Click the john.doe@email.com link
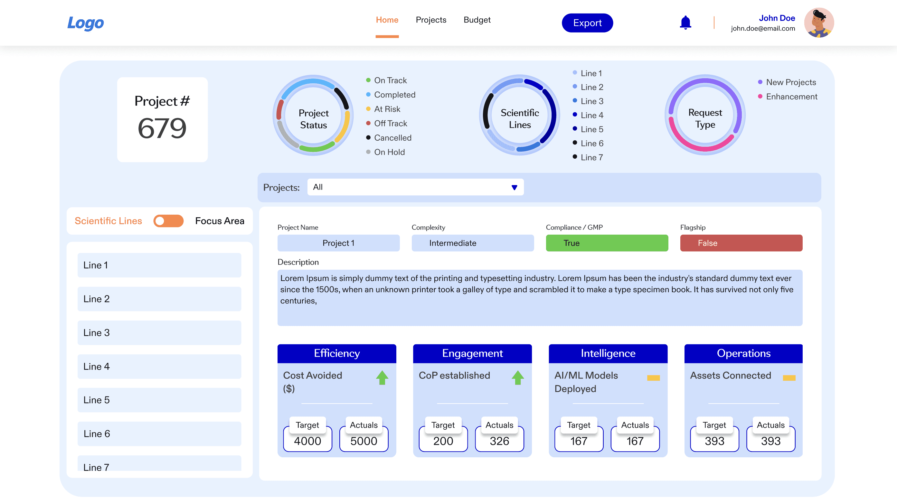The image size is (897, 504). click(763, 29)
